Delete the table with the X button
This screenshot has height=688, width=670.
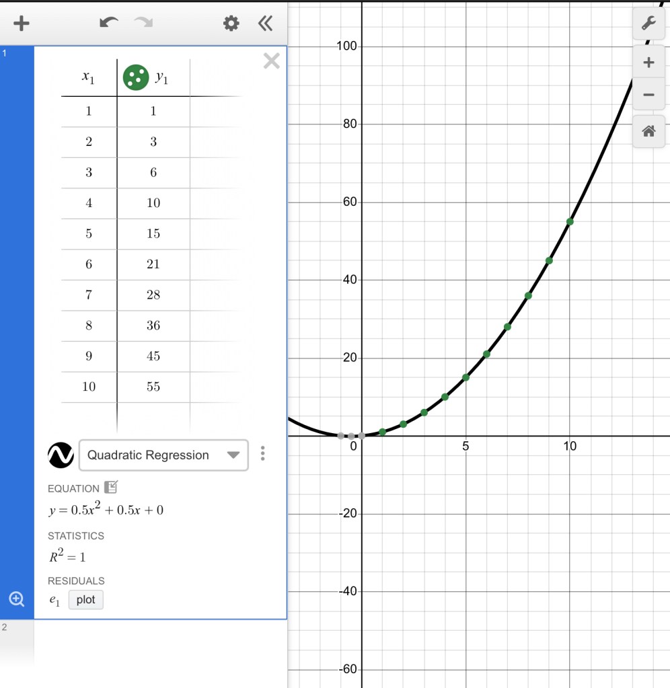pos(271,62)
